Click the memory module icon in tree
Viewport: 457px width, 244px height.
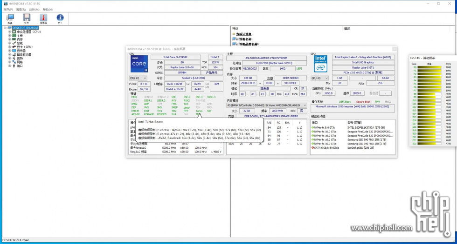coord(14,39)
